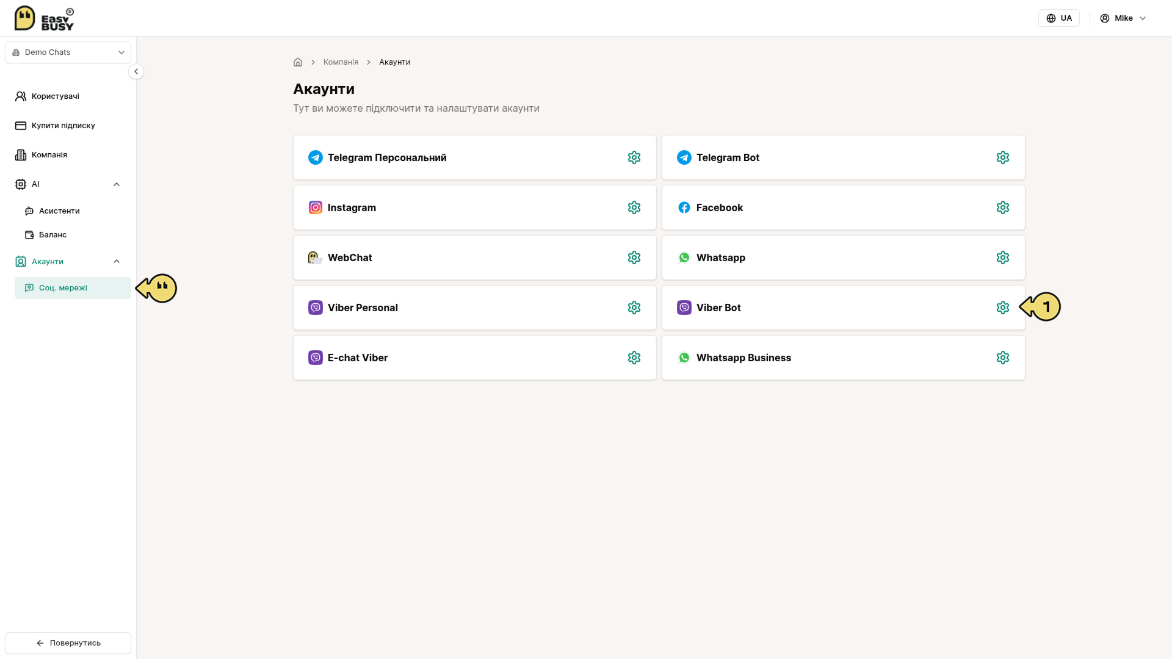Click the Facebook logo icon
Image resolution: width=1172 pixels, height=659 pixels.
(684, 207)
